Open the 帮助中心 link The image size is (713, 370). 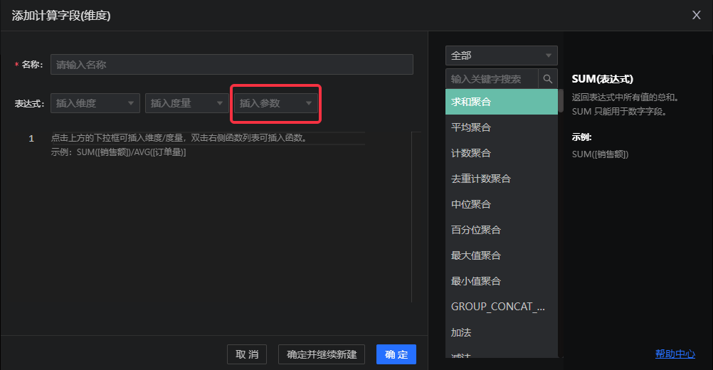pos(675,354)
